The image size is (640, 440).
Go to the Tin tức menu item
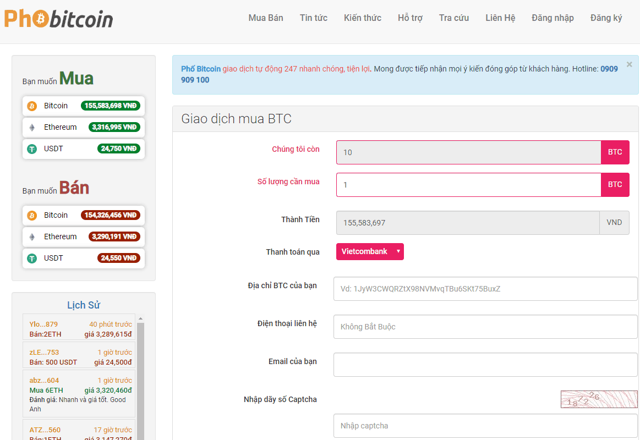pyautogui.click(x=314, y=18)
